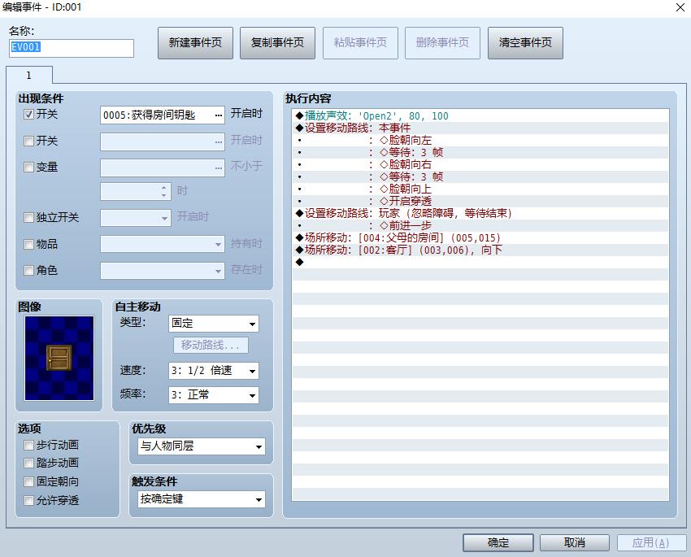The image size is (691, 557).
Task: Select the 开启穿透 command line
Action: pyautogui.click(x=480, y=201)
